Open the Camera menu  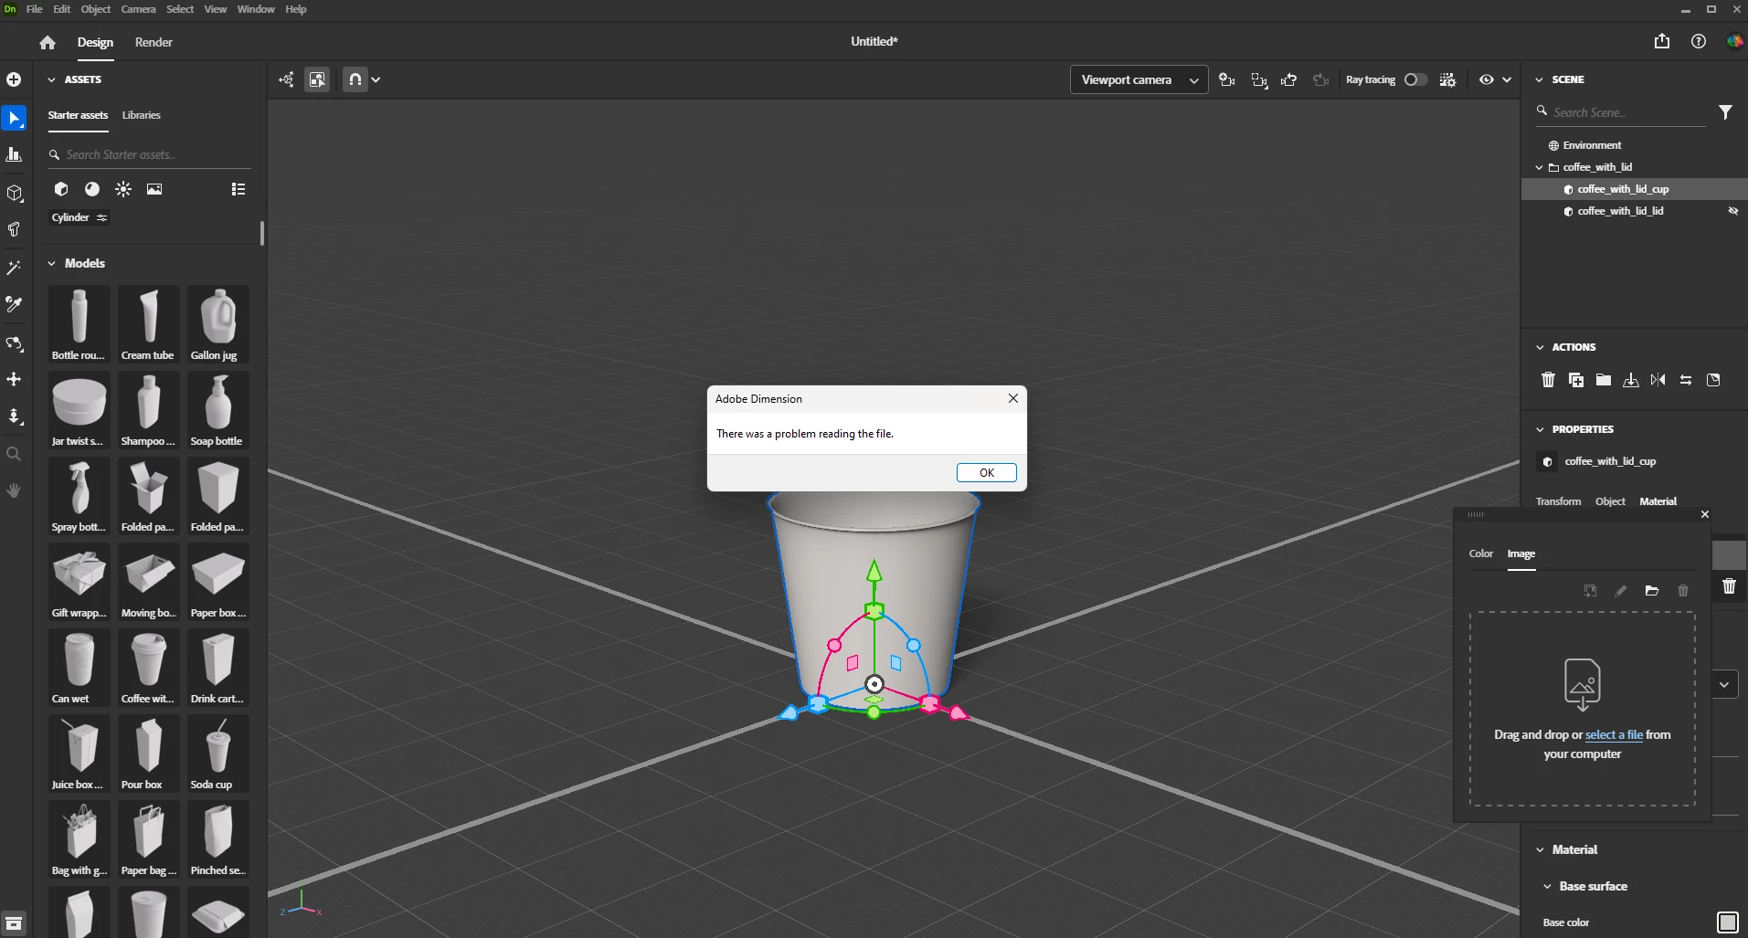click(x=138, y=9)
